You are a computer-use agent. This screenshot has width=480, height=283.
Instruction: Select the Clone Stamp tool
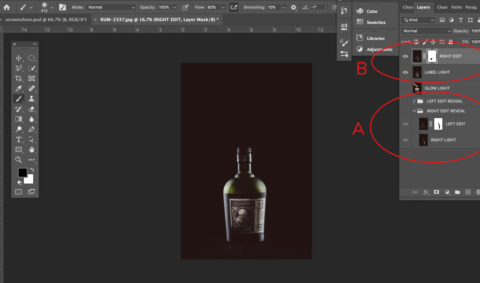tap(32, 99)
